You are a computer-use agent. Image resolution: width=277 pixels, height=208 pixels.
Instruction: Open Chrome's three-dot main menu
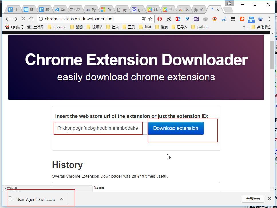coord(270,19)
